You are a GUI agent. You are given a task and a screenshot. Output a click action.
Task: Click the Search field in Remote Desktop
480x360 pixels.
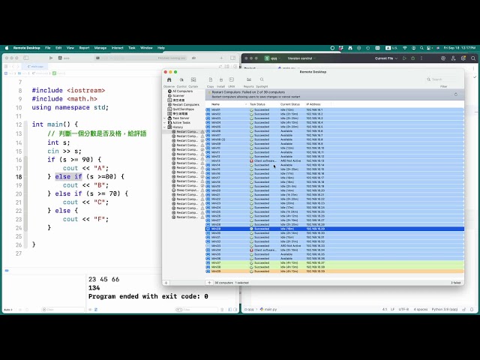[442, 79]
